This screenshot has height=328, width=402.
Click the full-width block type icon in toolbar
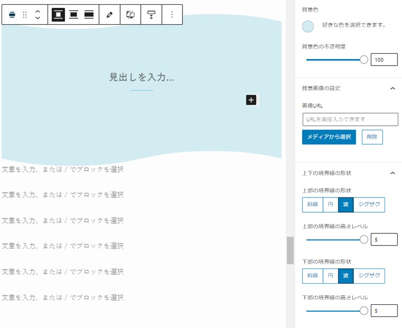[x=12, y=15]
